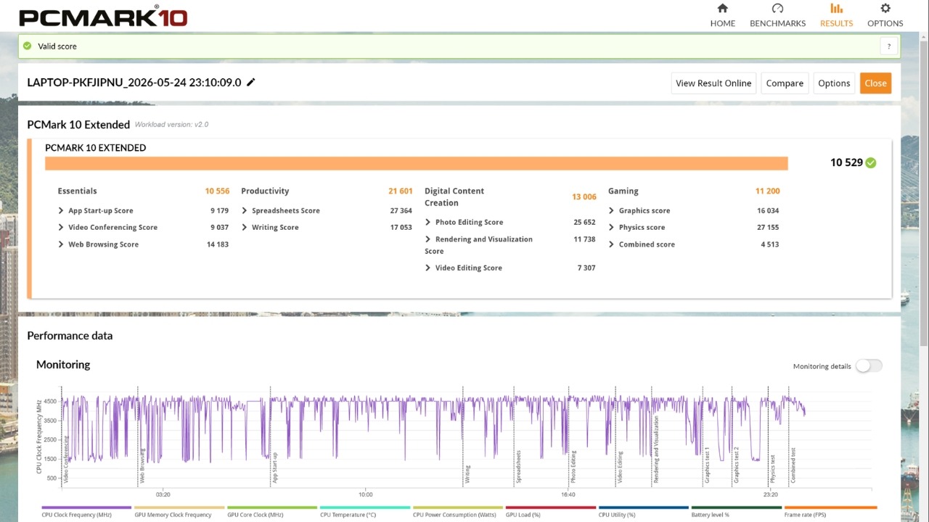Click the Gaming score 11 200
Viewport: 929px width, 522px height.
pyautogui.click(x=768, y=191)
